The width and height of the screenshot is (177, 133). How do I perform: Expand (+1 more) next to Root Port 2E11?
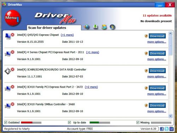[93, 52]
